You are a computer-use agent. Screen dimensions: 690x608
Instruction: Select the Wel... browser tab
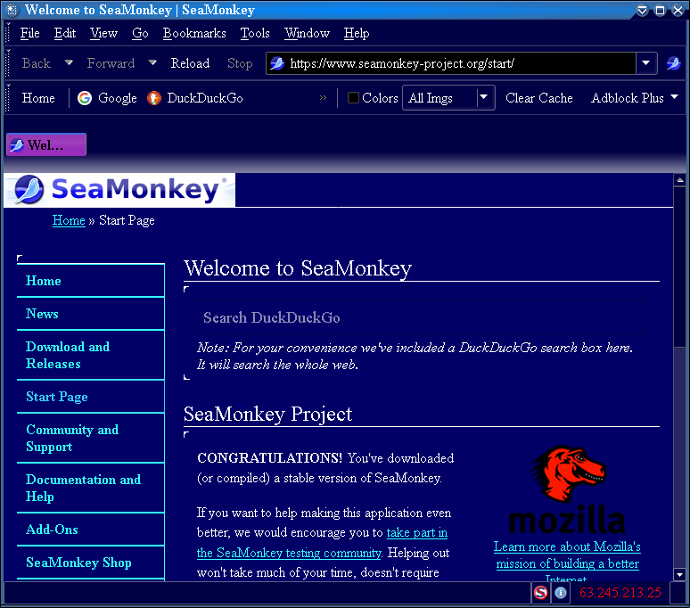pos(46,144)
